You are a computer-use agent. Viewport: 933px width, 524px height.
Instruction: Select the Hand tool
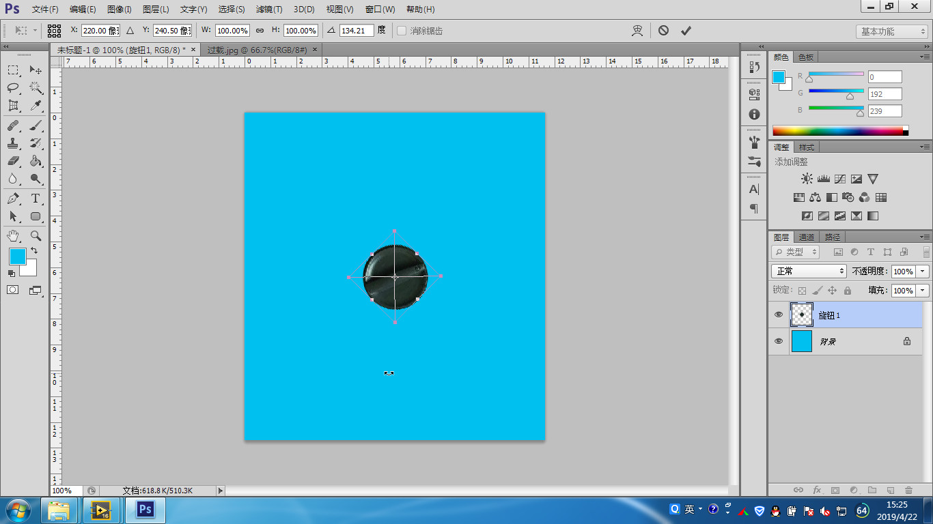tap(13, 235)
